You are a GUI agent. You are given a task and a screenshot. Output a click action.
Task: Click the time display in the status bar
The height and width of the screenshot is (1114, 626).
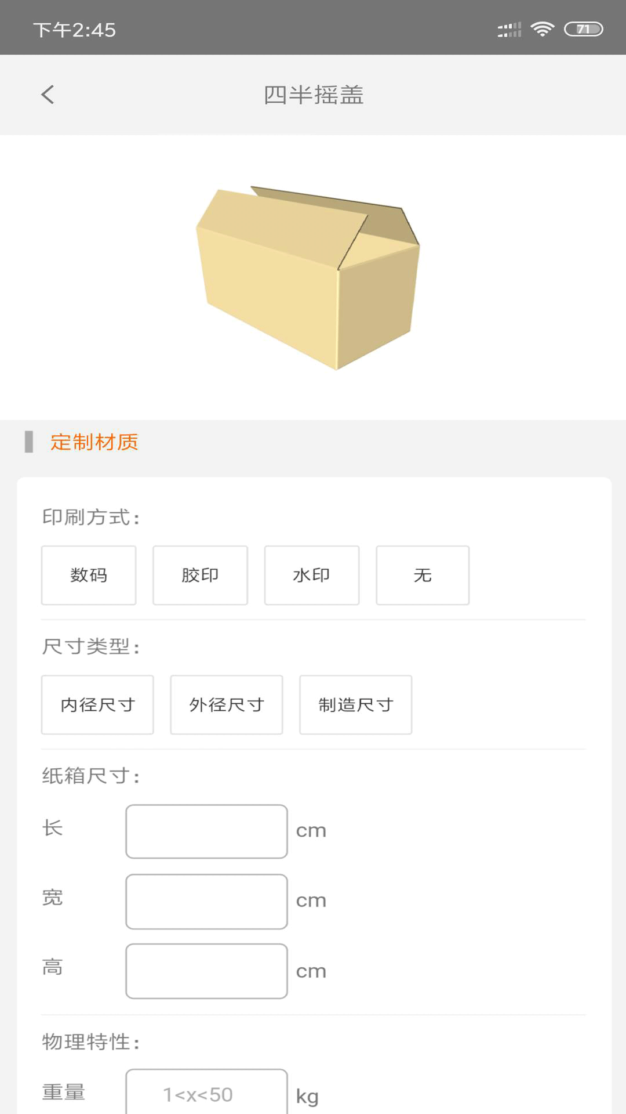[x=74, y=29]
